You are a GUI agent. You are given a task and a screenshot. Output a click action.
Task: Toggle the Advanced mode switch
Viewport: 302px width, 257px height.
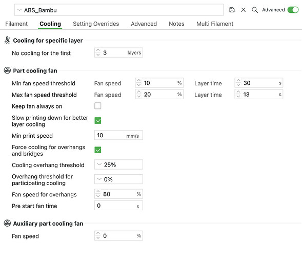point(293,10)
